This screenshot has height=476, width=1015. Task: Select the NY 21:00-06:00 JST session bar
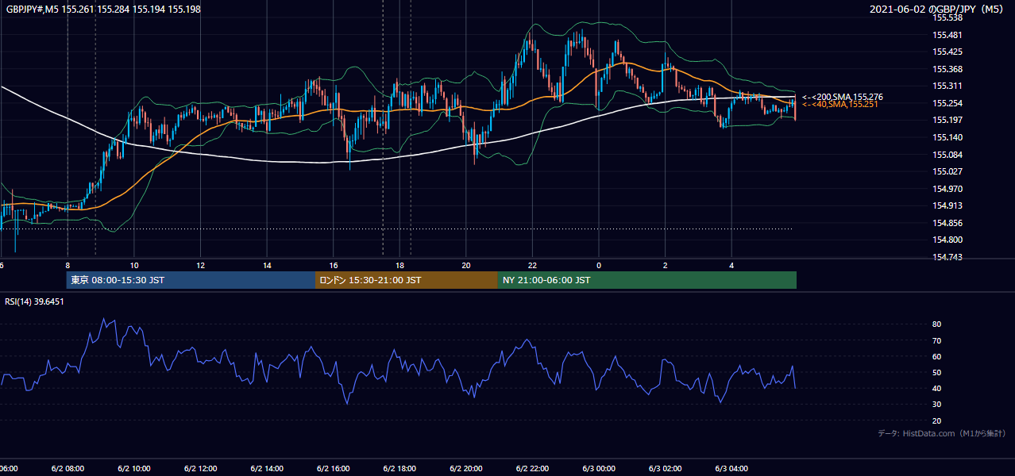(647, 280)
